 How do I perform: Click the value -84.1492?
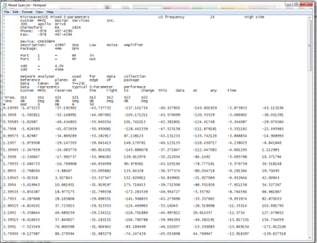point(202,157)
